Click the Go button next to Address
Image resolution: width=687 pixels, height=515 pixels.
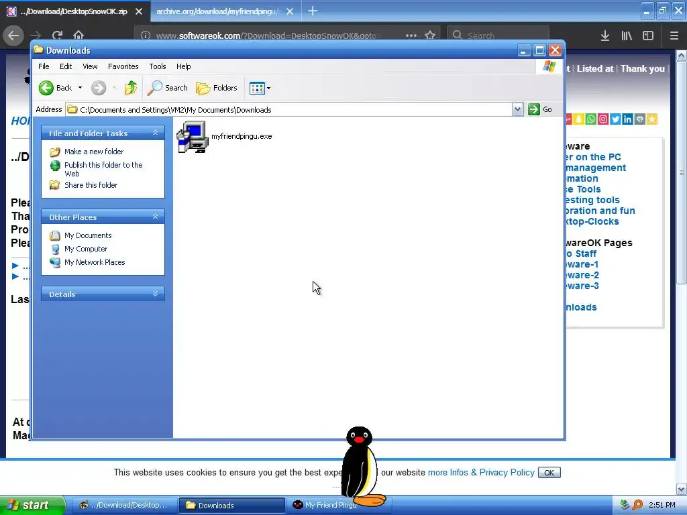540,109
